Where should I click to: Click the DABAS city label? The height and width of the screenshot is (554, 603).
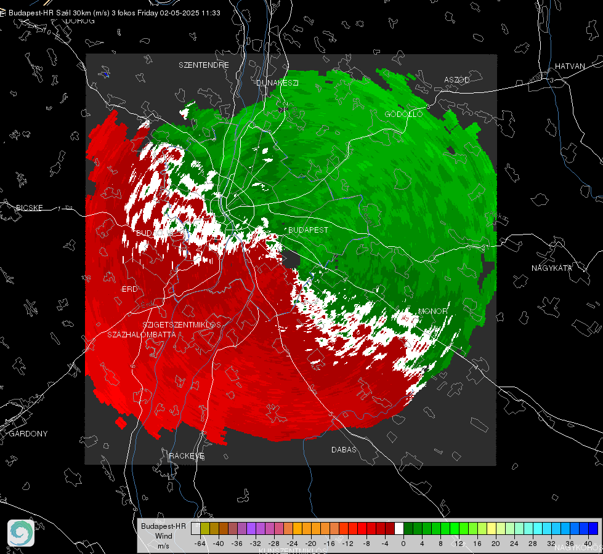pyautogui.click(x=344, y=449)
